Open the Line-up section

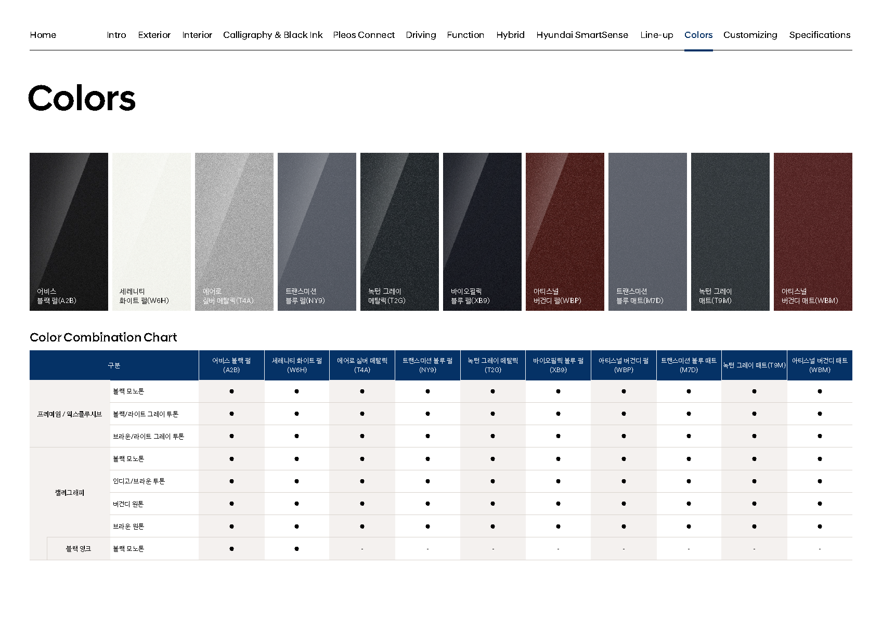pyautogui.click(x=657, y=35)
